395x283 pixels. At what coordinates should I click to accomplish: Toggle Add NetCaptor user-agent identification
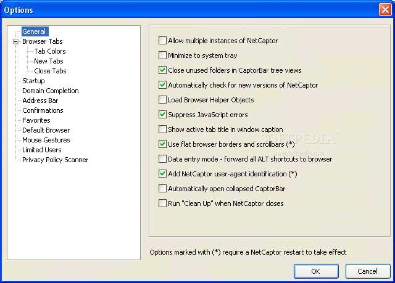point(162,174)
